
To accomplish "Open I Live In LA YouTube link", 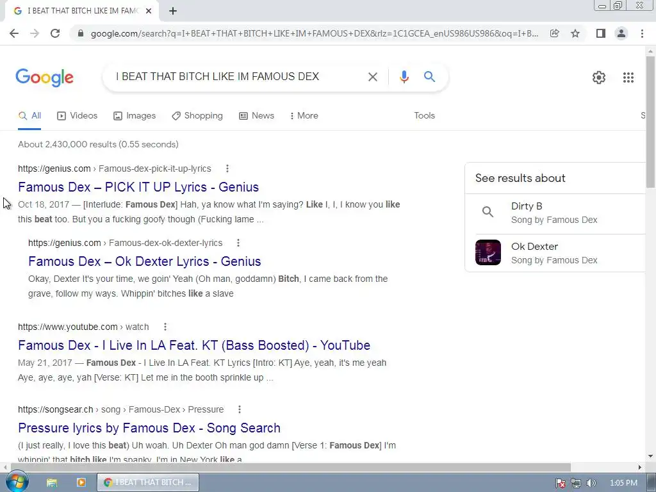I will 194,345.
